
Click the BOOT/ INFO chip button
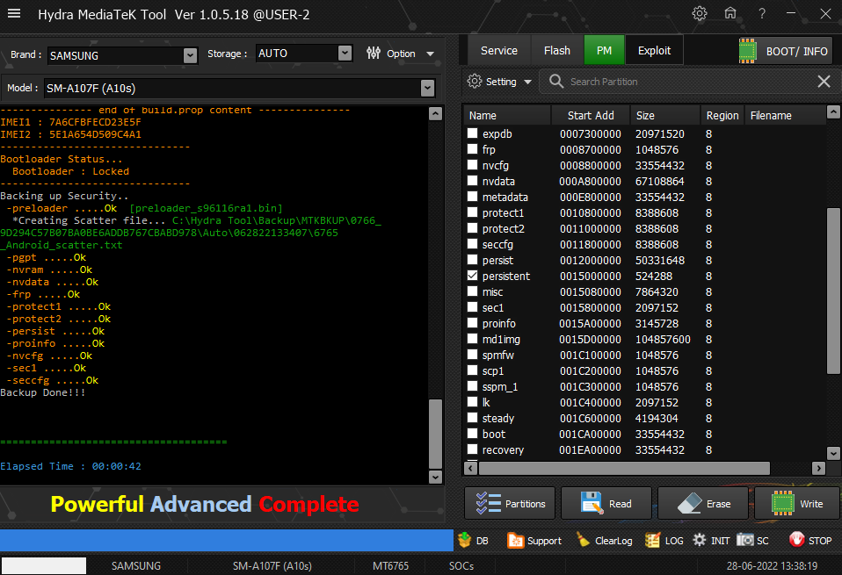coord(785,51)
